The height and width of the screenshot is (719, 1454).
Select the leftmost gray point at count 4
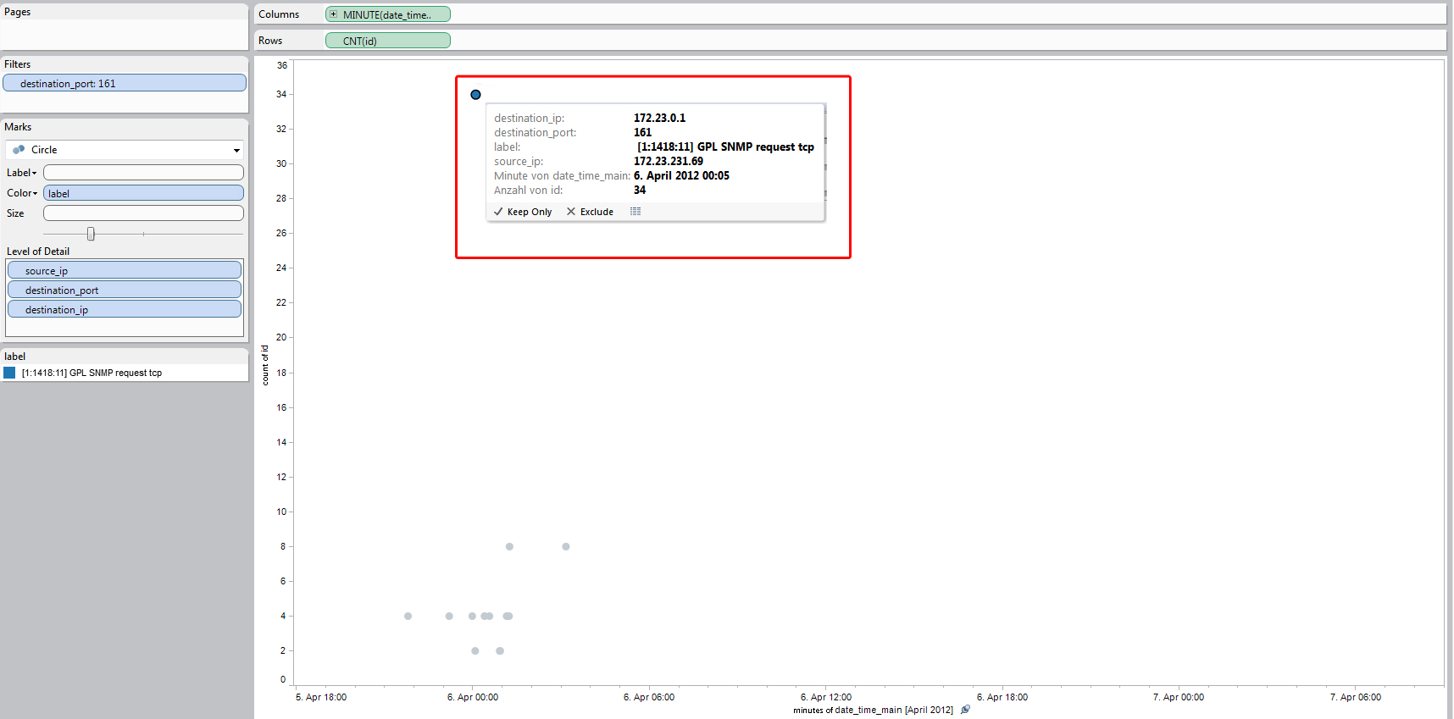pos(408,616)
